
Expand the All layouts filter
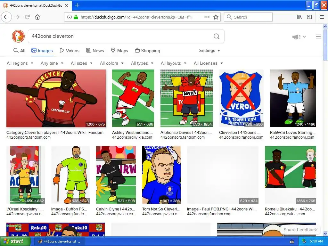click(x=173, y=63)
